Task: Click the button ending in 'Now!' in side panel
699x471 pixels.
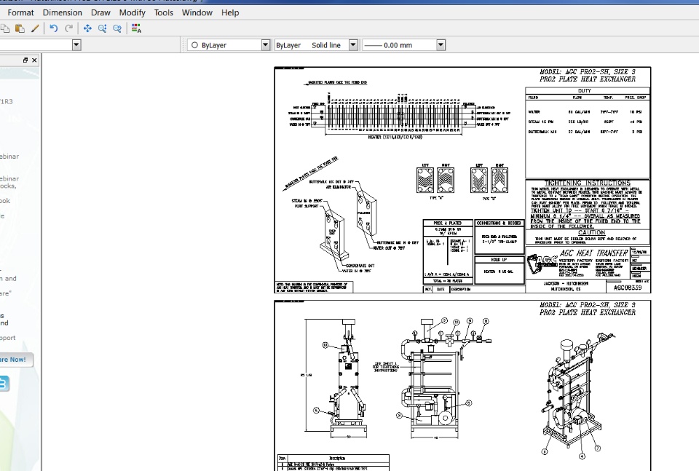Action: (16, 360)
